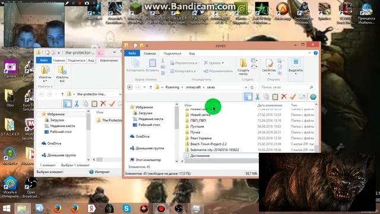Open File Explorer from the taskbar
The width and height of the screenshot is (380, 214).
pos(23,209)
